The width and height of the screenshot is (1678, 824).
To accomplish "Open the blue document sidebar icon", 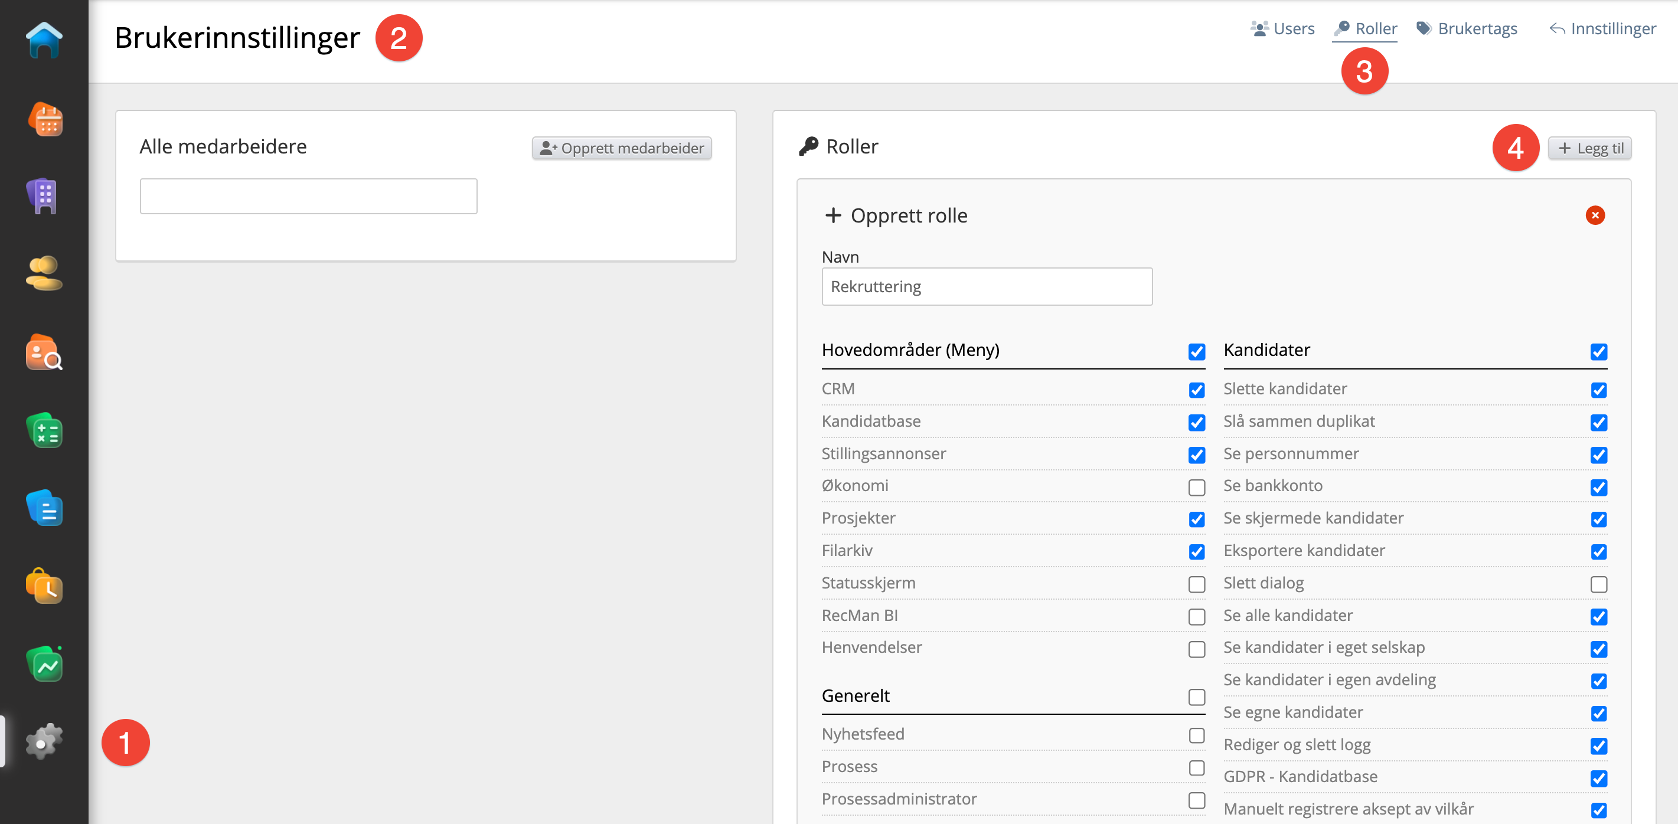I will point(44,508).
